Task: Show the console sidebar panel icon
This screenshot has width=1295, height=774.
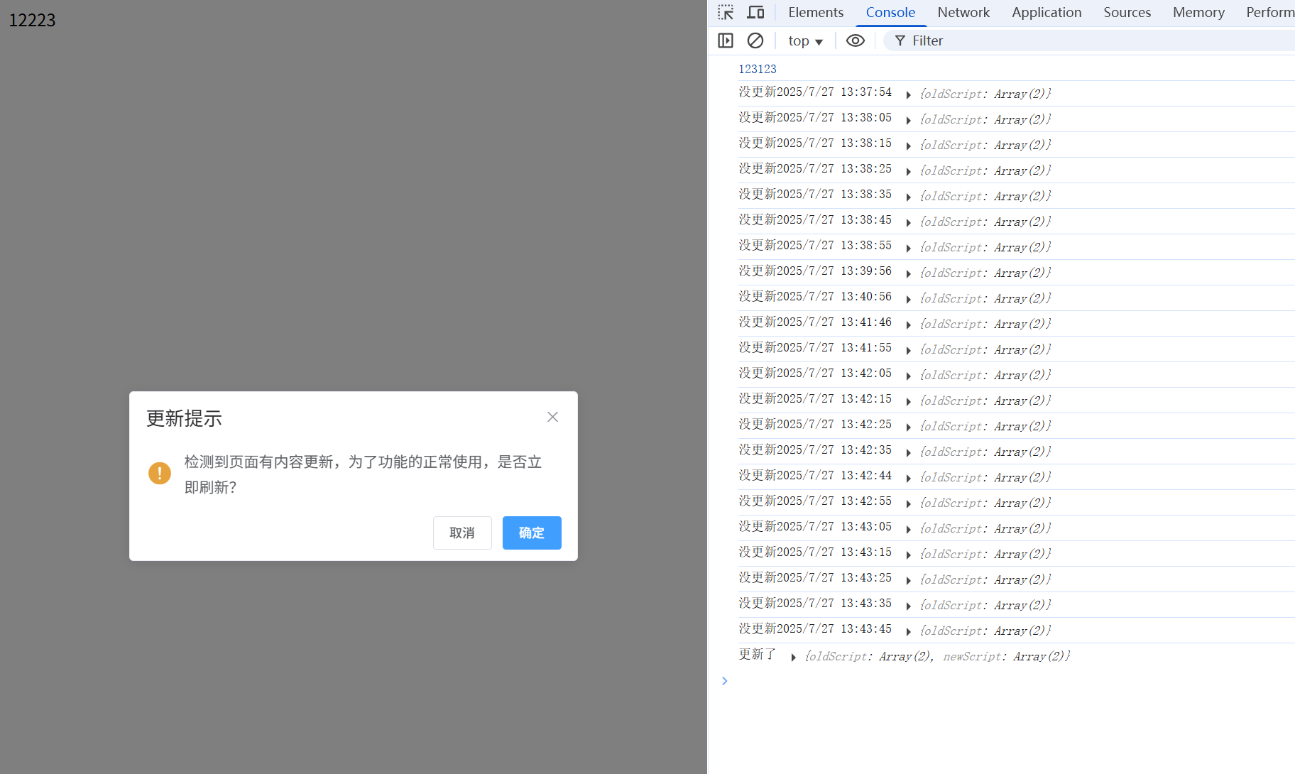Action: (x=725, y=40)
